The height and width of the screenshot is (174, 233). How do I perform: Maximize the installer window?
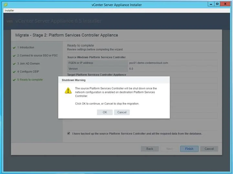pos(217,4)
